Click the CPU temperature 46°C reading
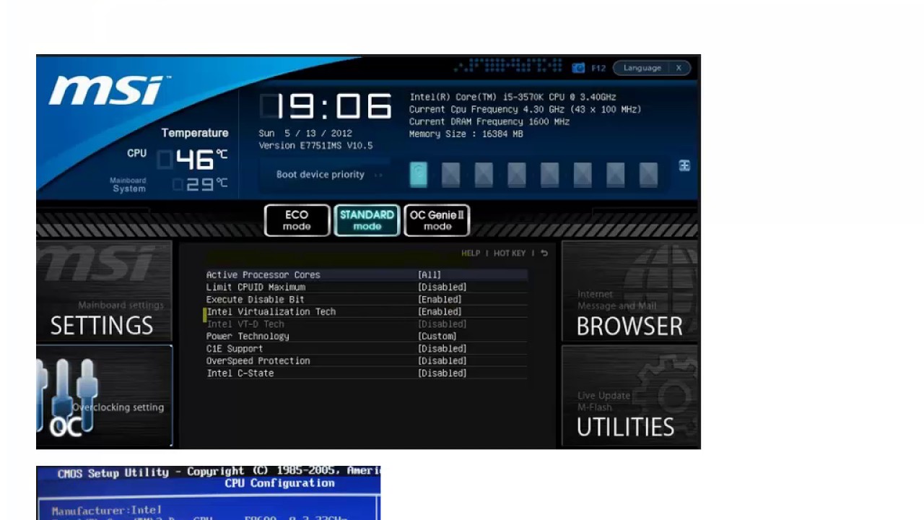This screenshot has height=520, width=924. click(x=193, y=159)
